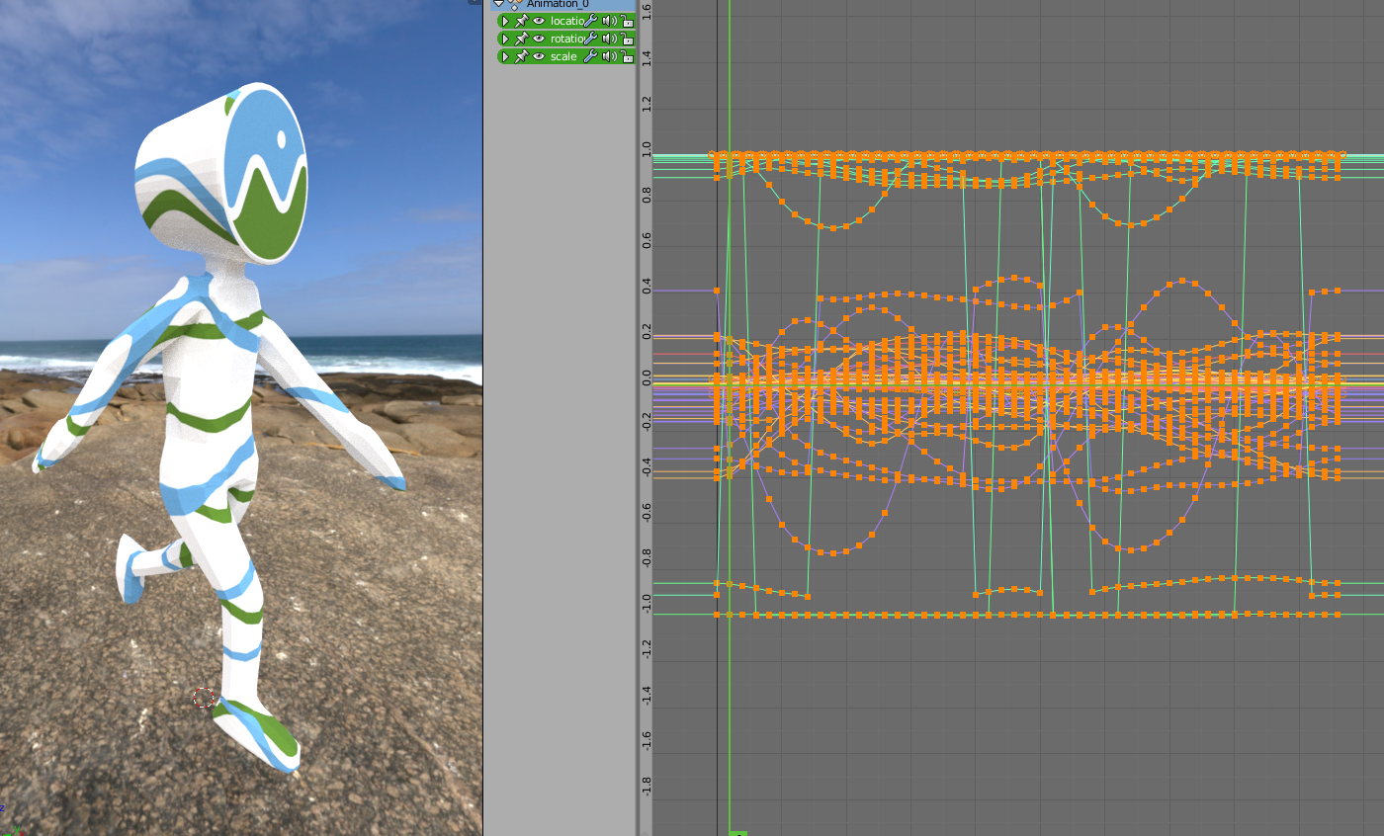Click the 3D cursor near the character's foot
Screen dimensions: 1384x836
click(x=204, y=698)
